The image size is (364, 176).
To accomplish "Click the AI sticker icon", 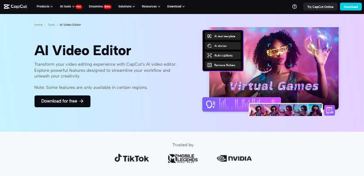I will [x=209, y=46].
